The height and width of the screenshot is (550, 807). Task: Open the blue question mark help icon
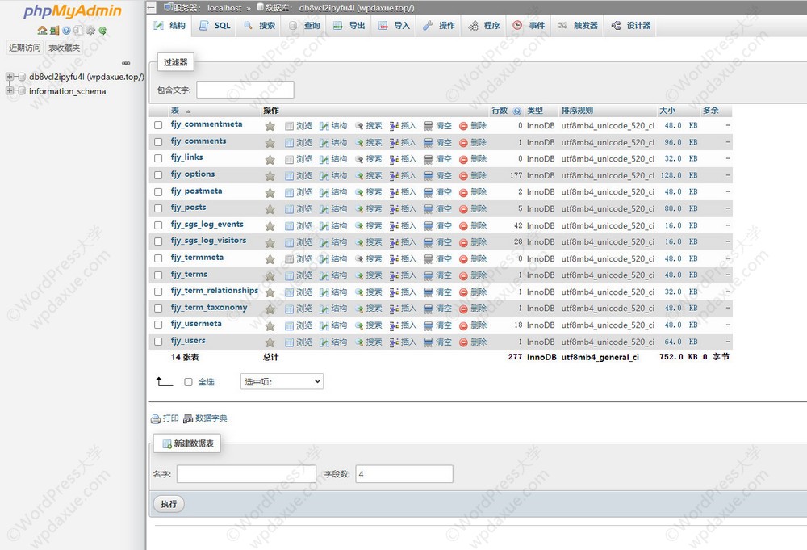tap(66, 31)
